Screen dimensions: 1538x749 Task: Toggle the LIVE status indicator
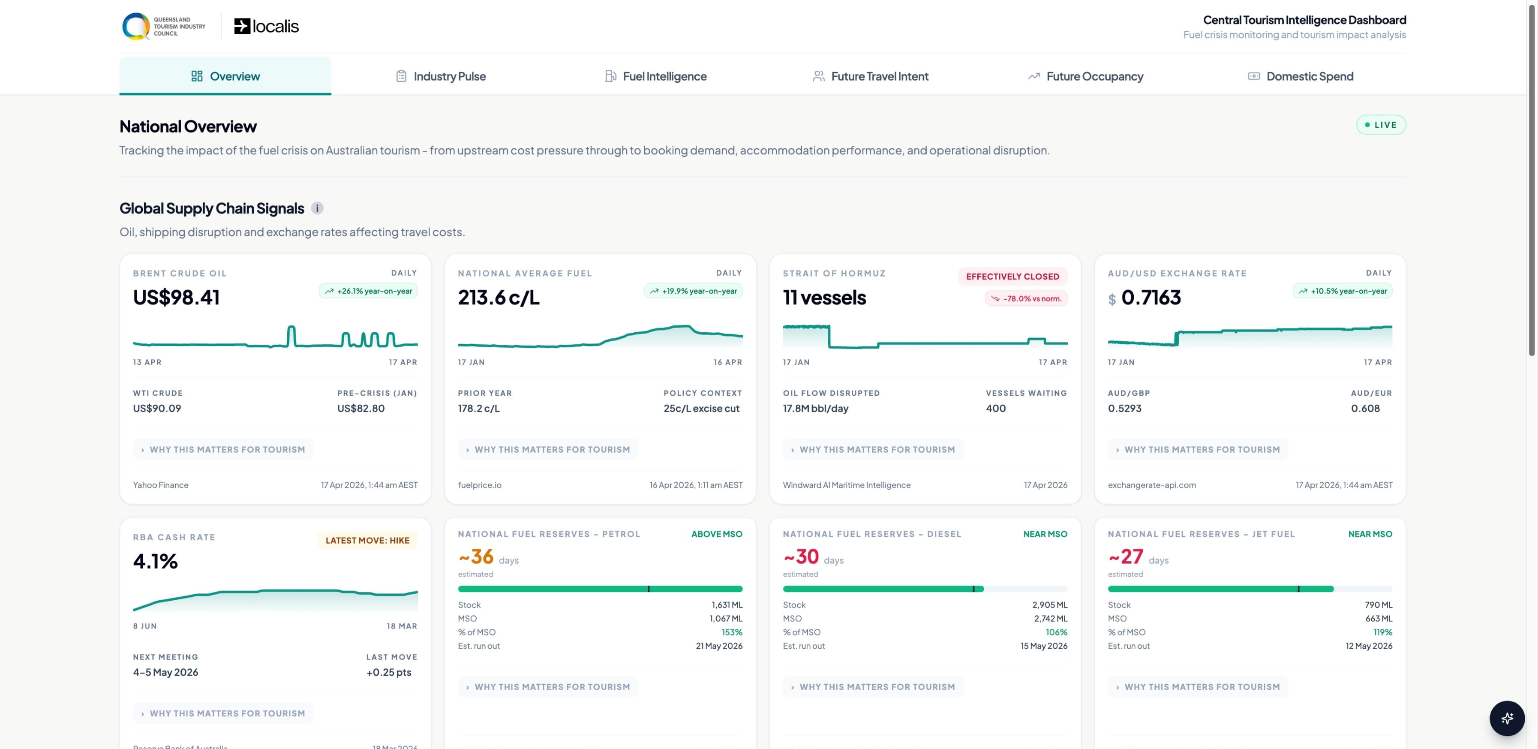pos(1381,124)
